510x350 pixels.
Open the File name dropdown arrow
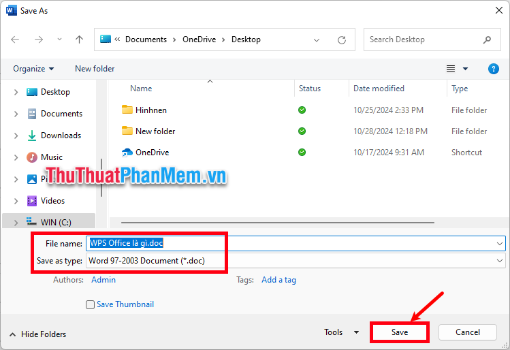(x=500, y=244)
